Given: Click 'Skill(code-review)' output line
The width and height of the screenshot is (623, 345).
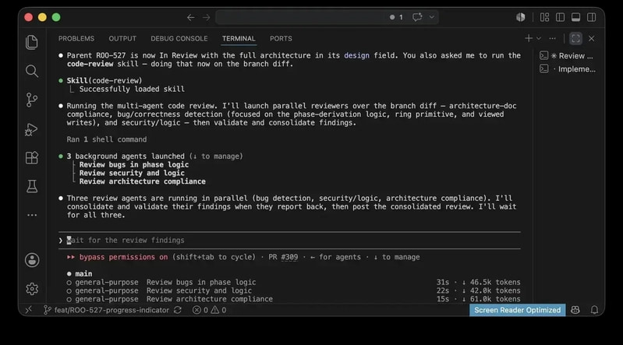Looking at the screenshot, I should (104, 80).
